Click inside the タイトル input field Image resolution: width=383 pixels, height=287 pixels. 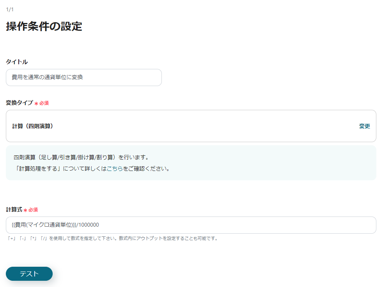(83, 77)
